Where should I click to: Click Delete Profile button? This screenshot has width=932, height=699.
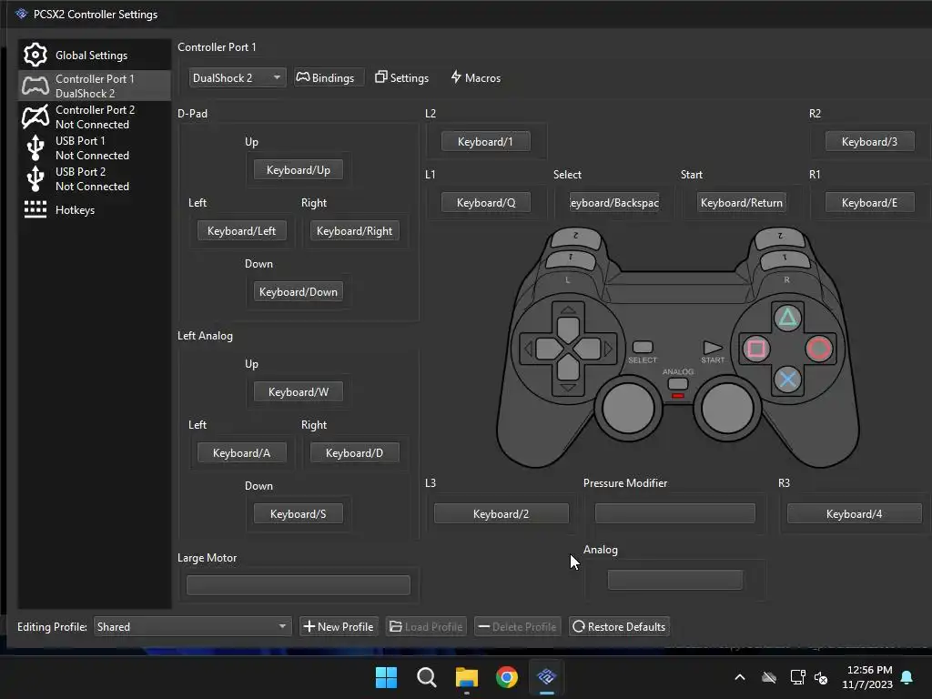[x=518, y=626]
